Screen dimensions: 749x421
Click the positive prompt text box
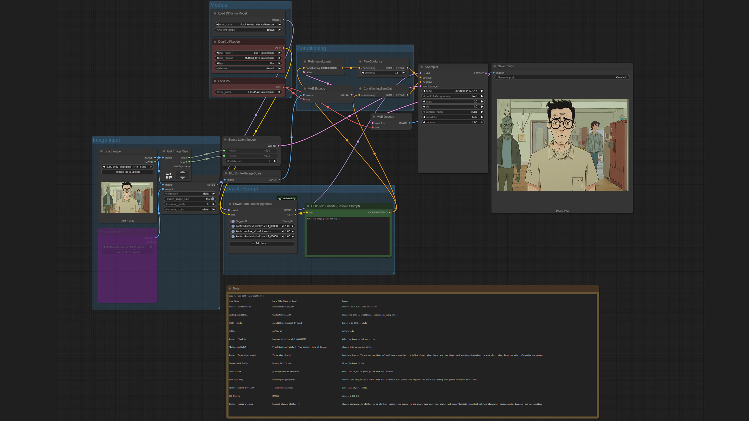(348, 236)
